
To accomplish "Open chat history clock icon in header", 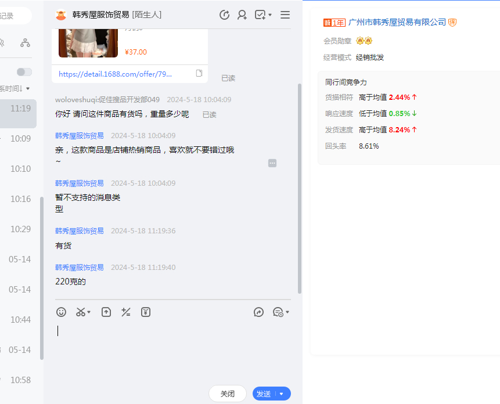I will (x=224, y=15).
